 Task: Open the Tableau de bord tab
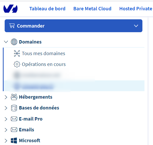47,9
